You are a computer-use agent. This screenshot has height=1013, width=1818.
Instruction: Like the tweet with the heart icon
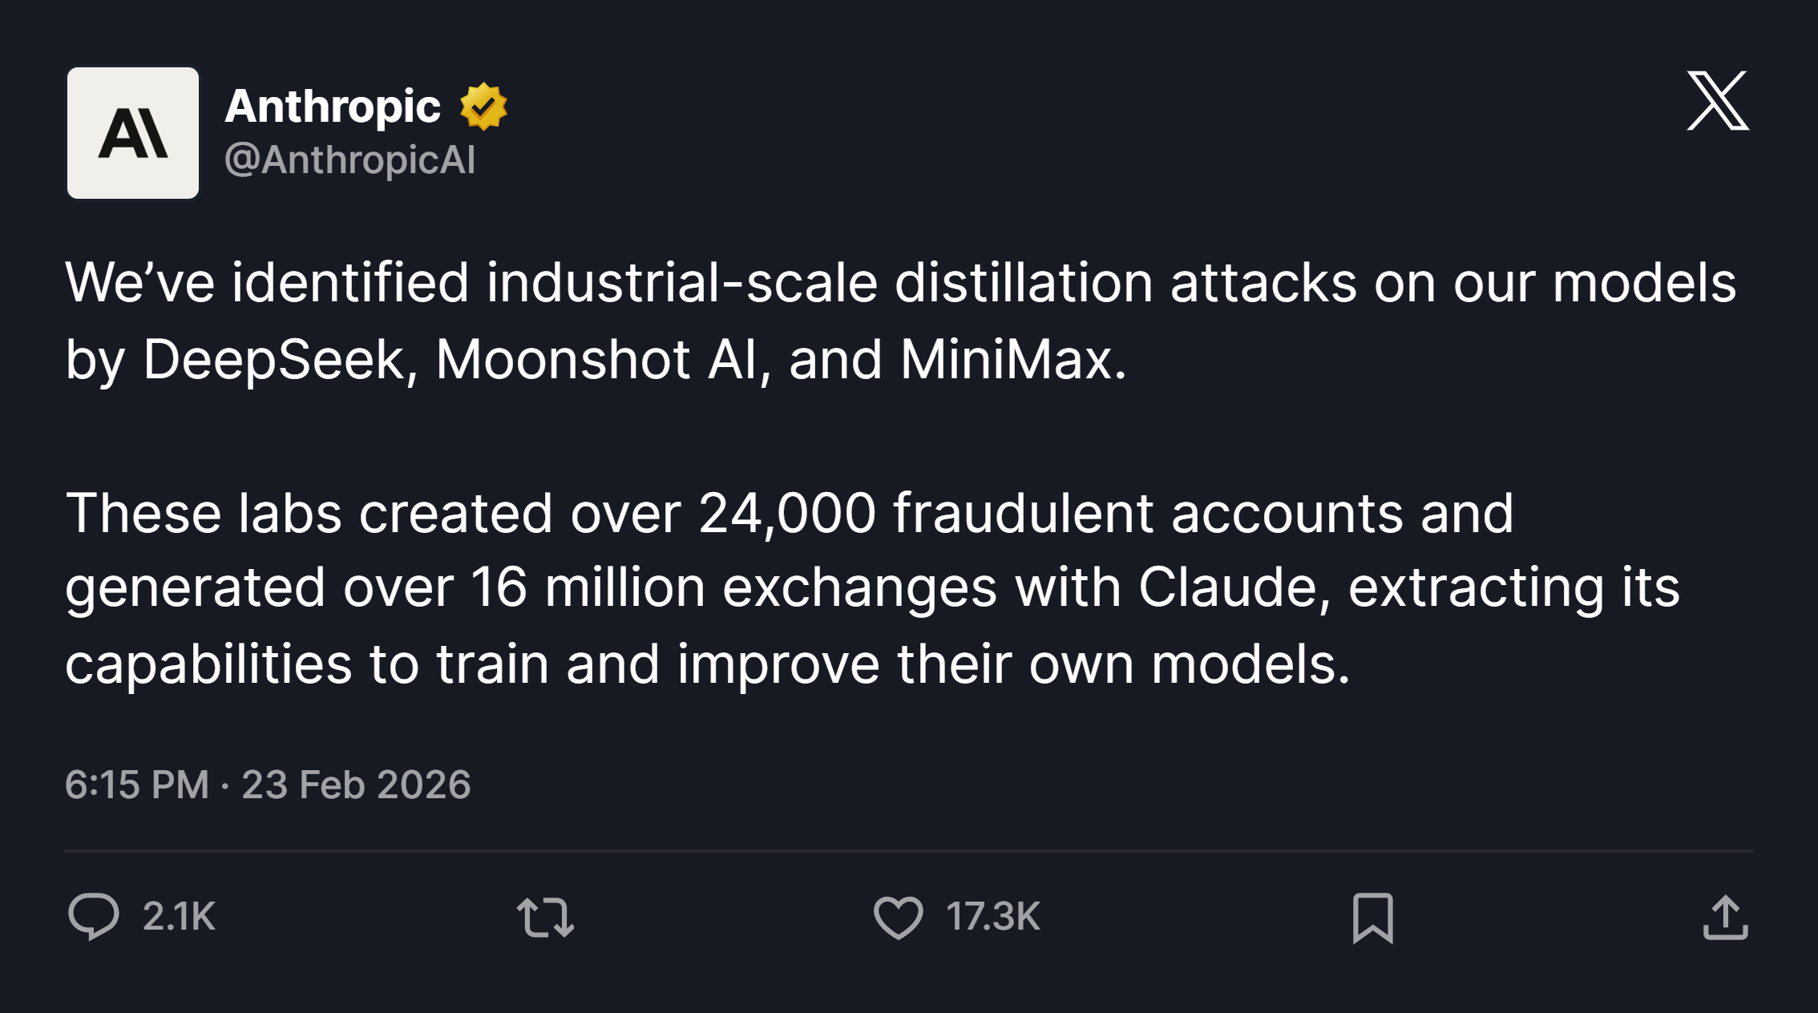click(898, 917)
